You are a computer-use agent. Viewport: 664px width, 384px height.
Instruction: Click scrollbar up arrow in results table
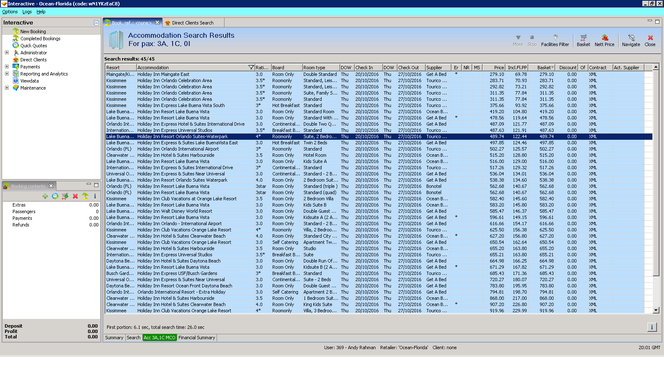pos(656,67)
